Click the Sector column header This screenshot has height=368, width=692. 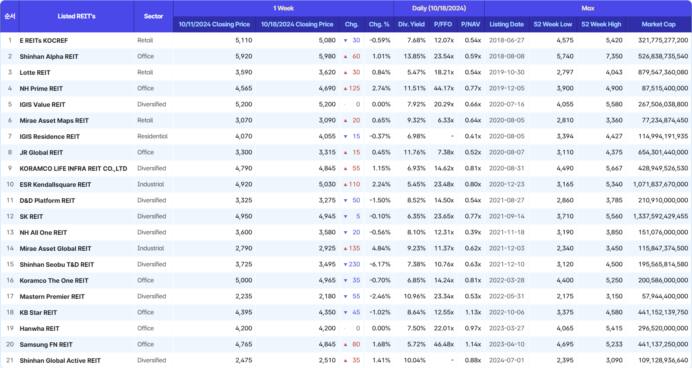(x=153, y=16)
